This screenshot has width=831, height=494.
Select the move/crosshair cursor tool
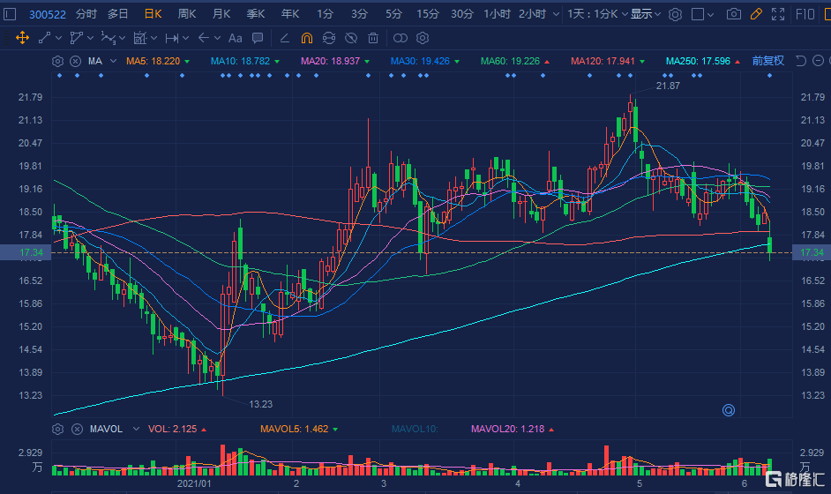[22, 38]
